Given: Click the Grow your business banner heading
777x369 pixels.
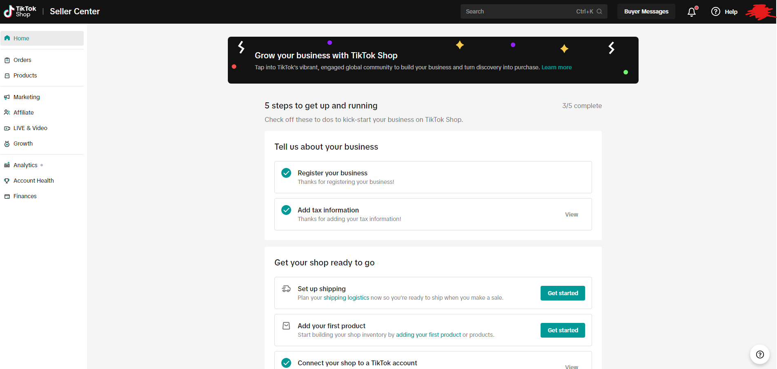Looking at the screenshot, I should (x=326, y=55).
